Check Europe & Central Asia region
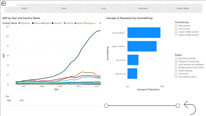This screenshot has height=116, width=206. (176, 61)
